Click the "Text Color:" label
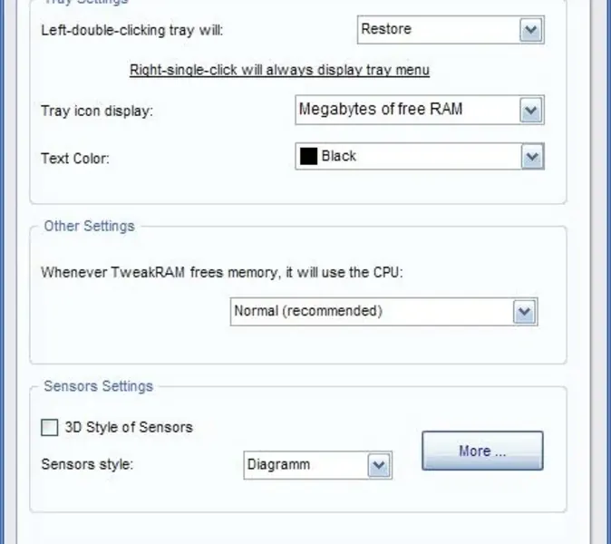 click(75, 158)
